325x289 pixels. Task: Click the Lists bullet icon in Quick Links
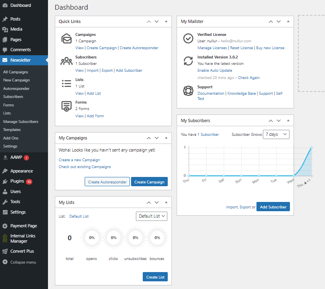(x=67, y=83)
